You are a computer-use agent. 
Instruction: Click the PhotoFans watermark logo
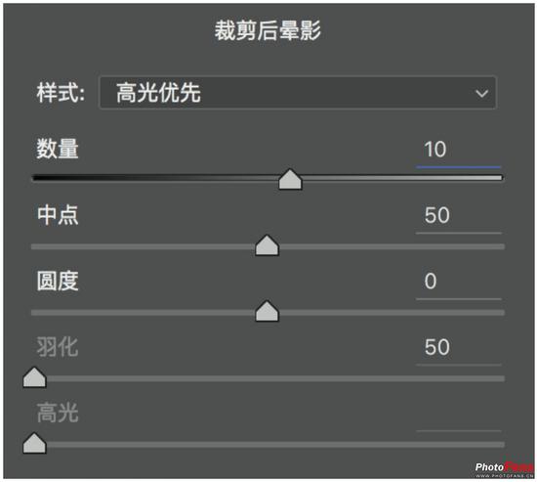[x=505, y=469]
